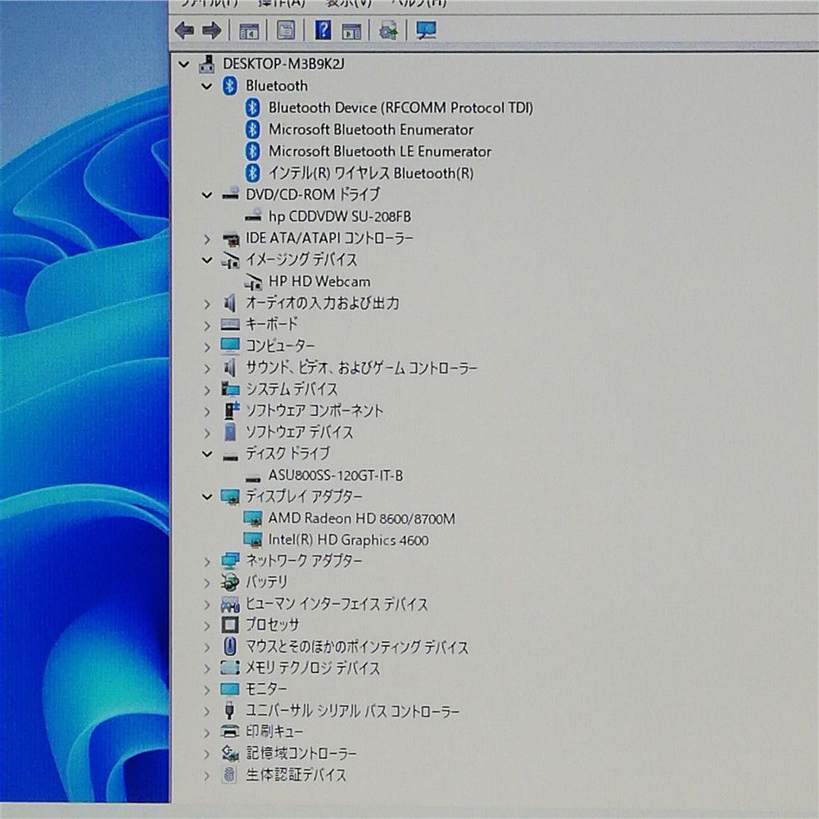The height and width of the screenshot is (819, 819).
Task: Select メモリ テクノロジ デバイス label
Action: pos(313,668)
